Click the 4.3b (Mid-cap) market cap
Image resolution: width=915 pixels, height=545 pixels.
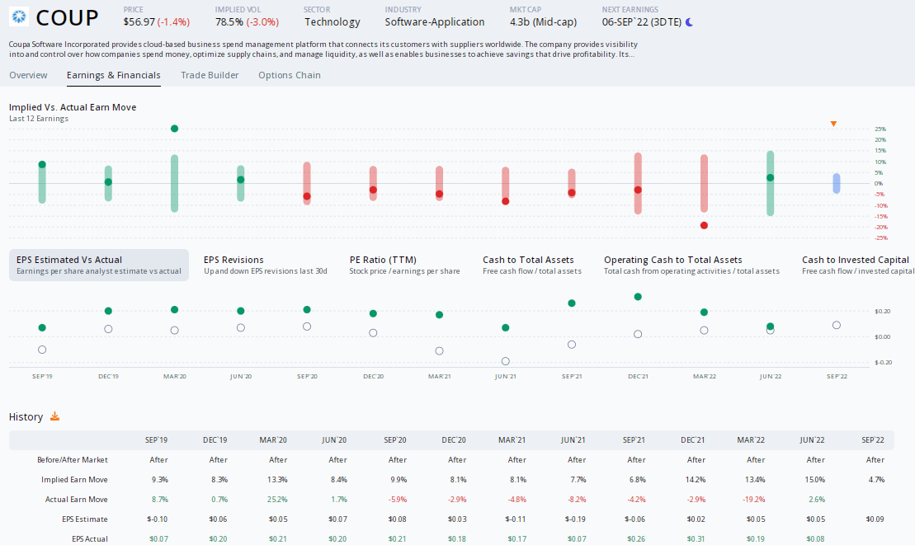point(543,22)
